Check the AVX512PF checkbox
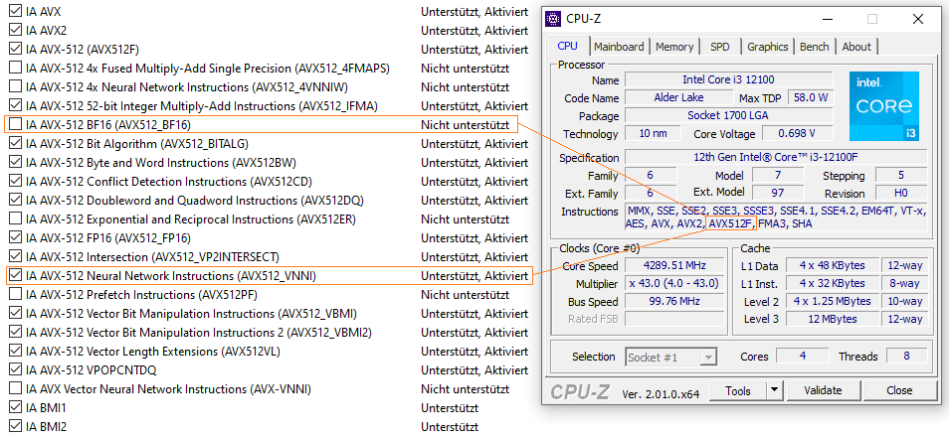949x436 pixels. pyautogui.click(x=16, y=295)
